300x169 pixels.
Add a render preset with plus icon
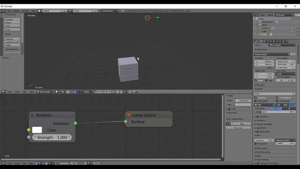291,54
